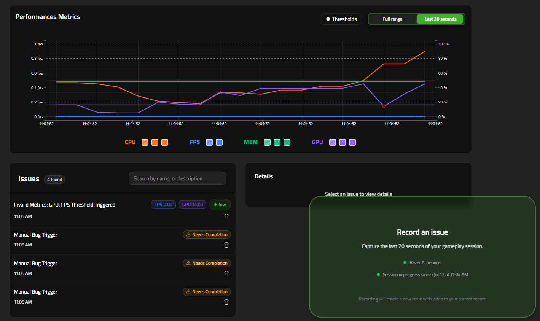Switch to the Full range view
The height and width of the screenshot is (321, 540).
click(x=392, y=19)
